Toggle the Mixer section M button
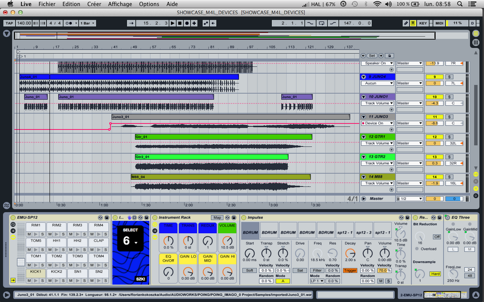The height and width of the screenshot is (302, 484). pos(476,189)
